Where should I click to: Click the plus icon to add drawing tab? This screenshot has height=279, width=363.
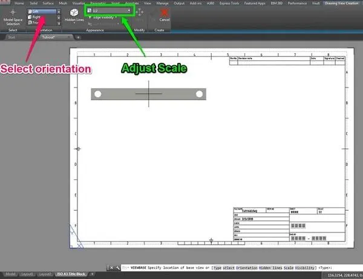pyautogui.click(x=78, y=37)
